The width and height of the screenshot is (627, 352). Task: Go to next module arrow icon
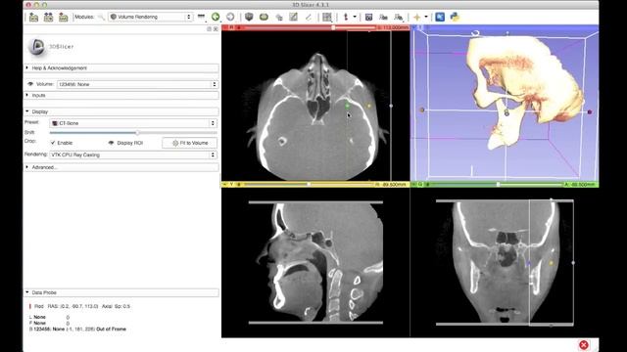tap(230, 17)
